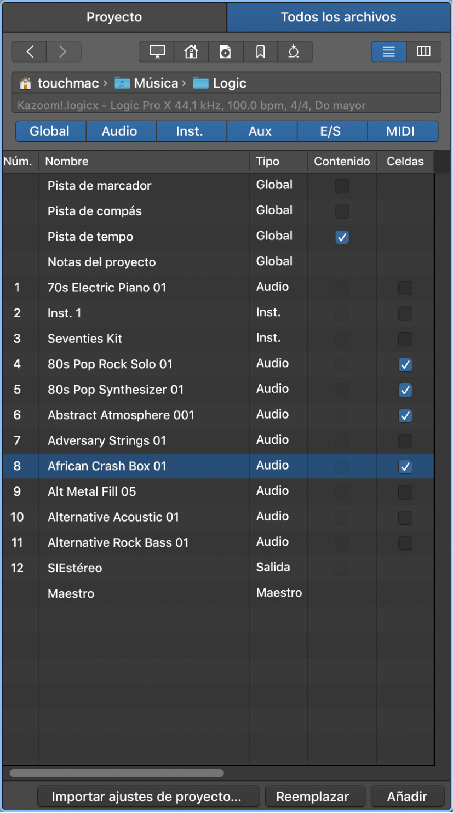The width and height of the screenshot is (453, 813).
Task: Check cells box for Adversary Strings 01
Action: (405, 441)
